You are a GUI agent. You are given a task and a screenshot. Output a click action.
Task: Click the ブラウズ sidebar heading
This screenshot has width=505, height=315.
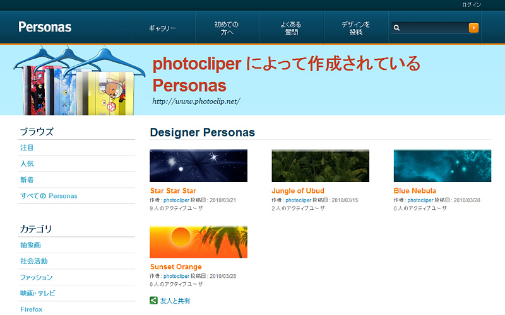37,132
